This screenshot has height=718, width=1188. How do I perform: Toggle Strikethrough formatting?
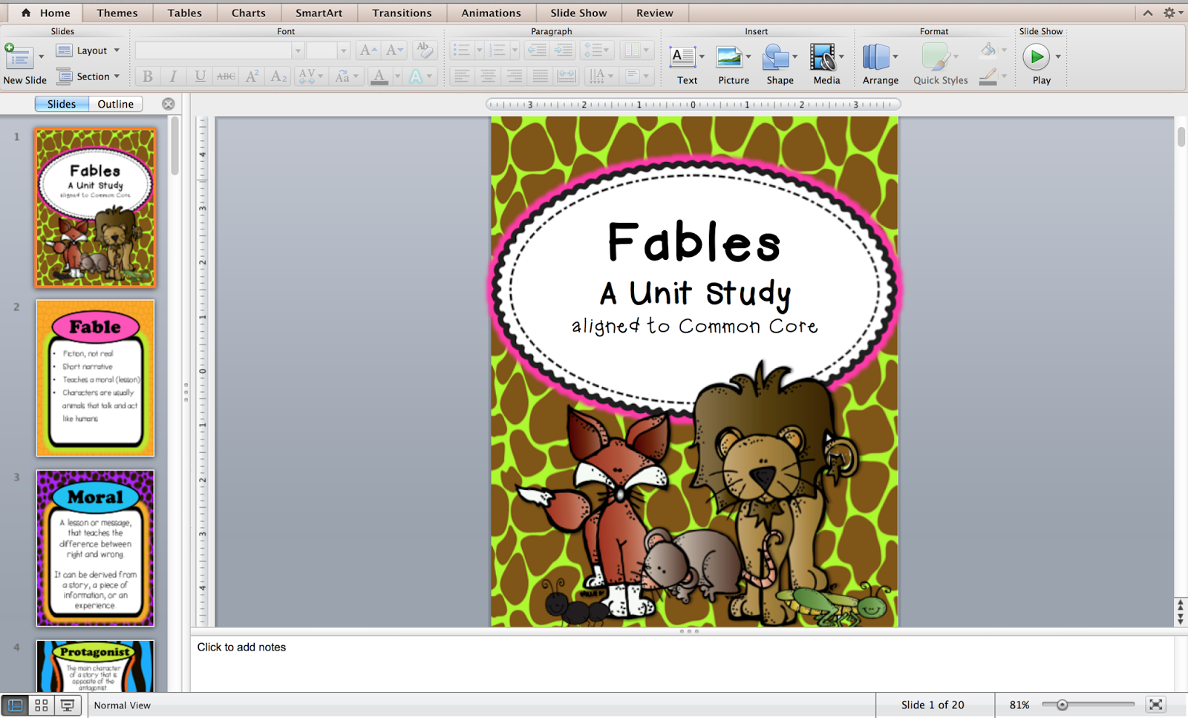[x=226, y=76]
